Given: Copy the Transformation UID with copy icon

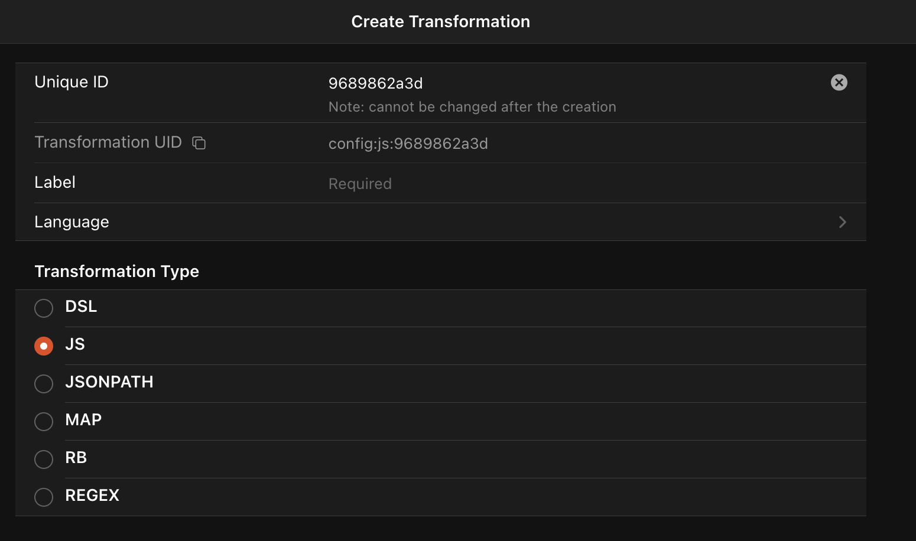Looking at the screenshot, I should click(199, 143).
